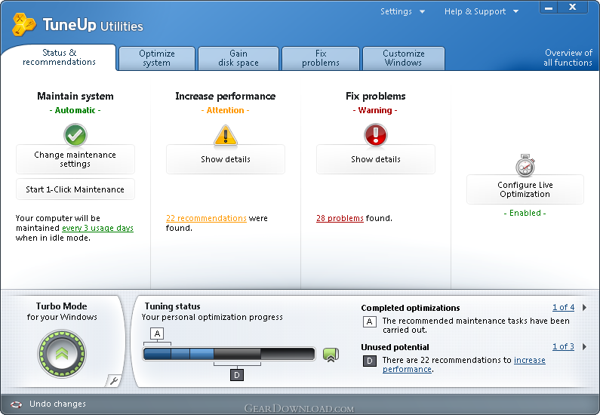
Task: Advance Completed optimizations with arrow
Action: pyautogui.click(x=584, y=307)
